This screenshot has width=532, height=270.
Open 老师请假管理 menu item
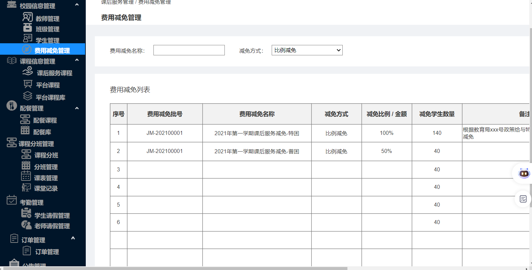(x=52, y=226)
